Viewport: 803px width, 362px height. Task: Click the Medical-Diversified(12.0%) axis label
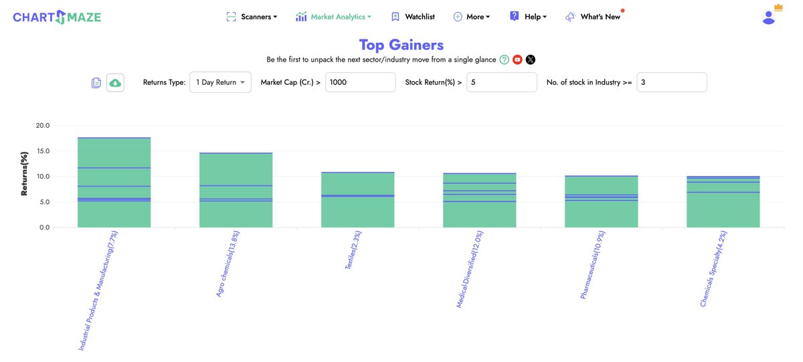pos(470,270)
